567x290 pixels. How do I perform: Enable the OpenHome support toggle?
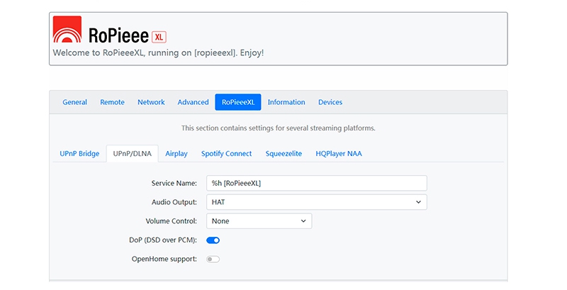point(213,259)
